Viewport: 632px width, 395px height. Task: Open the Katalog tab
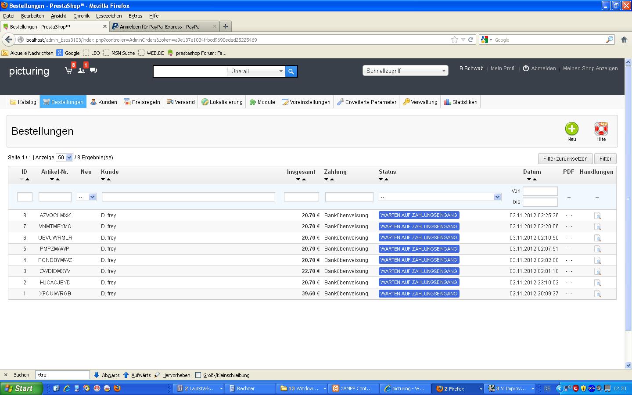pos(23,102)
